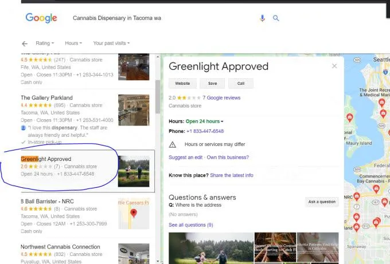Open the 8 Ball Barrister map thumbnail

[x=134, y=214]
